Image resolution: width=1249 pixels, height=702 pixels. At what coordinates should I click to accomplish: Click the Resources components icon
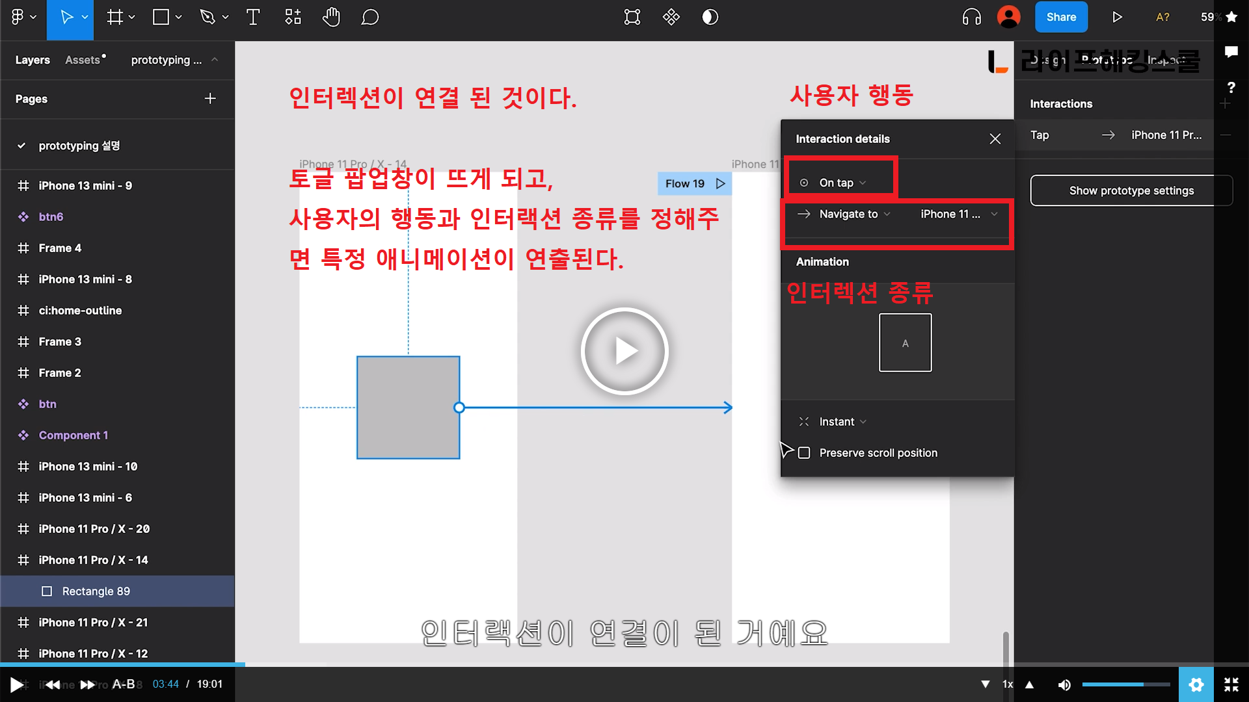click(x=293, y=18)
